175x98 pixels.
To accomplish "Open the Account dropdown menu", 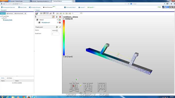I will coord(82,7).
